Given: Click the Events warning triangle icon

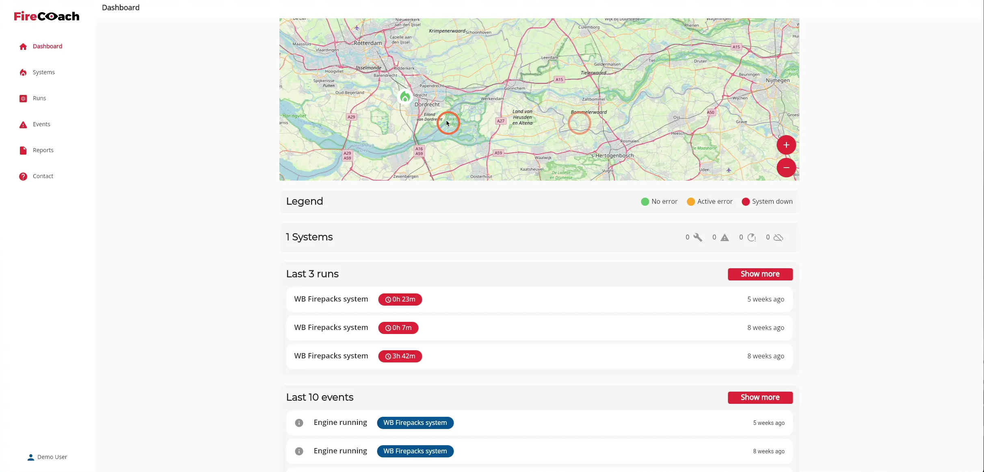Looking at the screenshot, I should pyautogui.click(x=23, y=124).
